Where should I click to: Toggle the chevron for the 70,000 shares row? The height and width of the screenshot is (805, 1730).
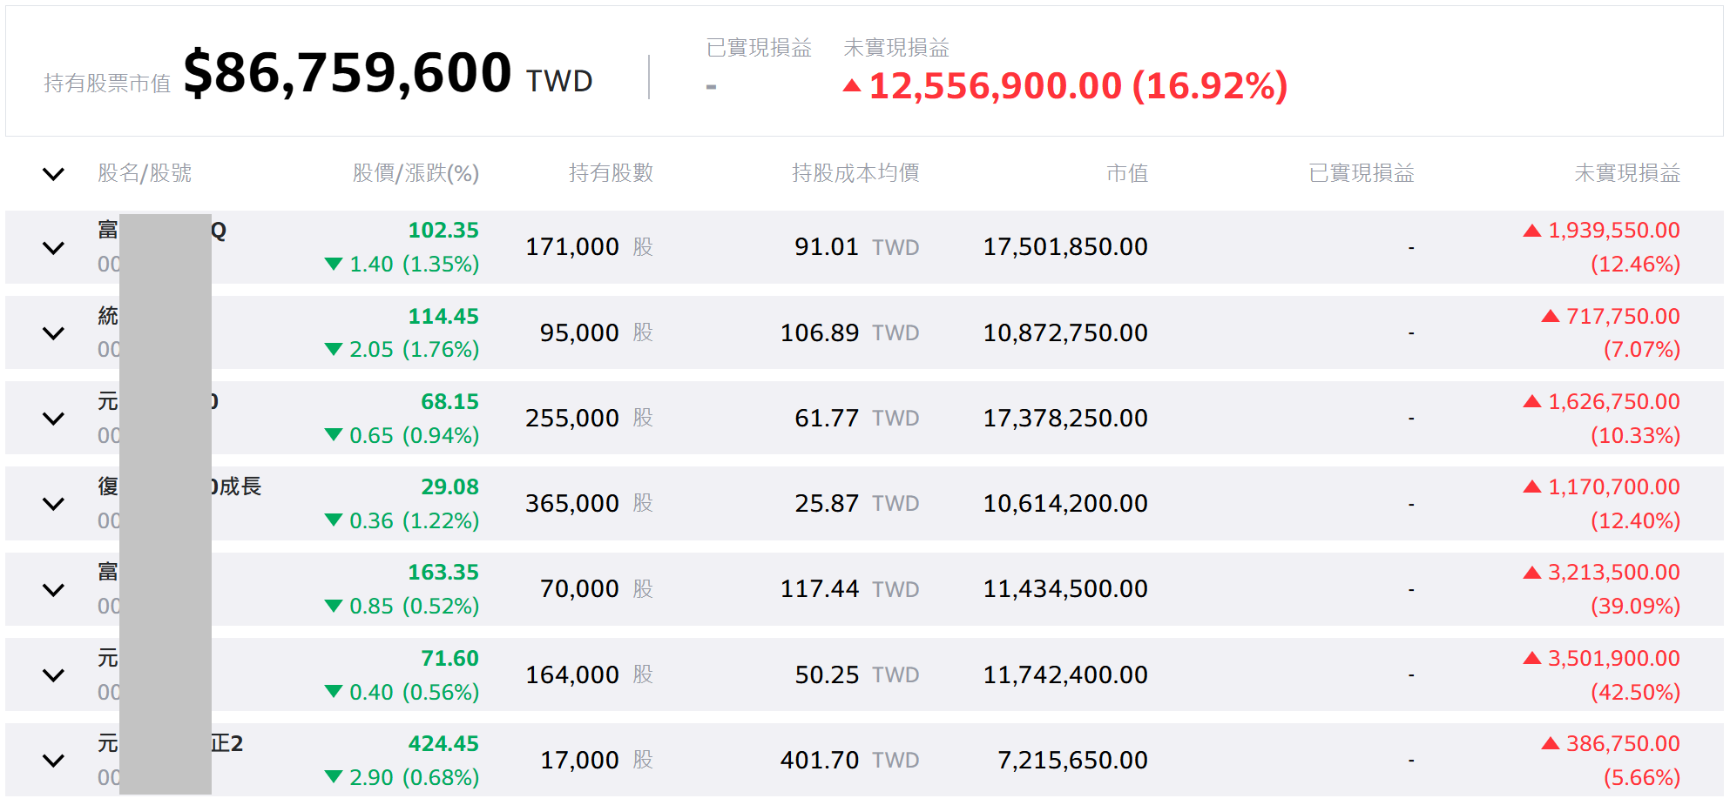53,590
